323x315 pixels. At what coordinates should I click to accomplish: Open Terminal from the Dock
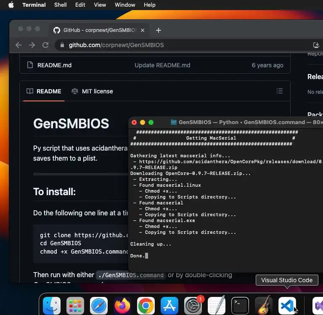(x=240, y=305)
